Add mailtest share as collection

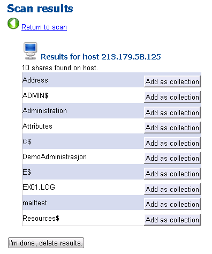(172, 204)
